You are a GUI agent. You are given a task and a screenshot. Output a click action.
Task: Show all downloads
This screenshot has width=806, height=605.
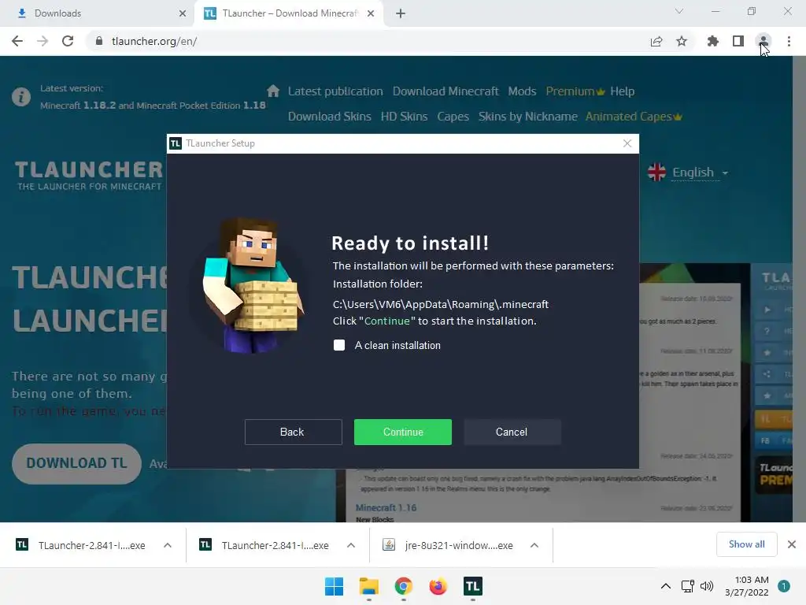[746, 544]
